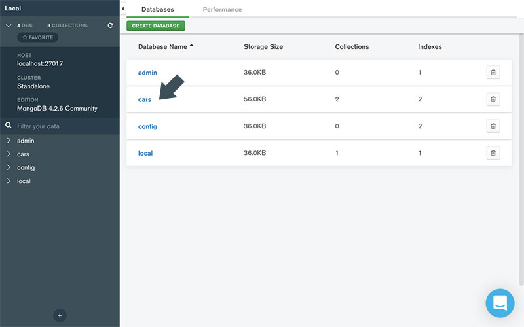Mark connection as Favorite
This screenshot has height=327, width=524.
click(x=38, y=37)
